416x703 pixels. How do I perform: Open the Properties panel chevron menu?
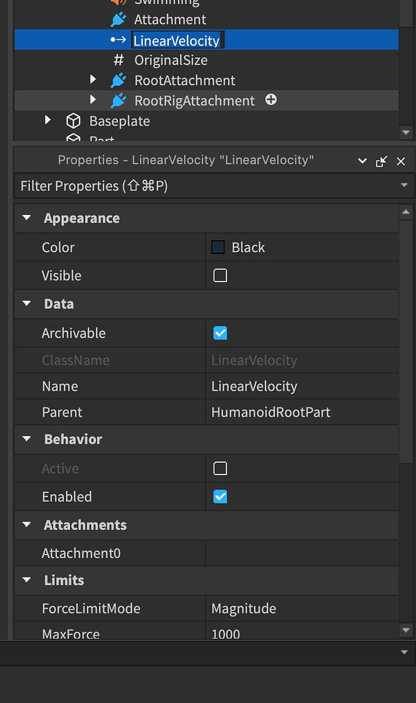[x=362, y=161]
